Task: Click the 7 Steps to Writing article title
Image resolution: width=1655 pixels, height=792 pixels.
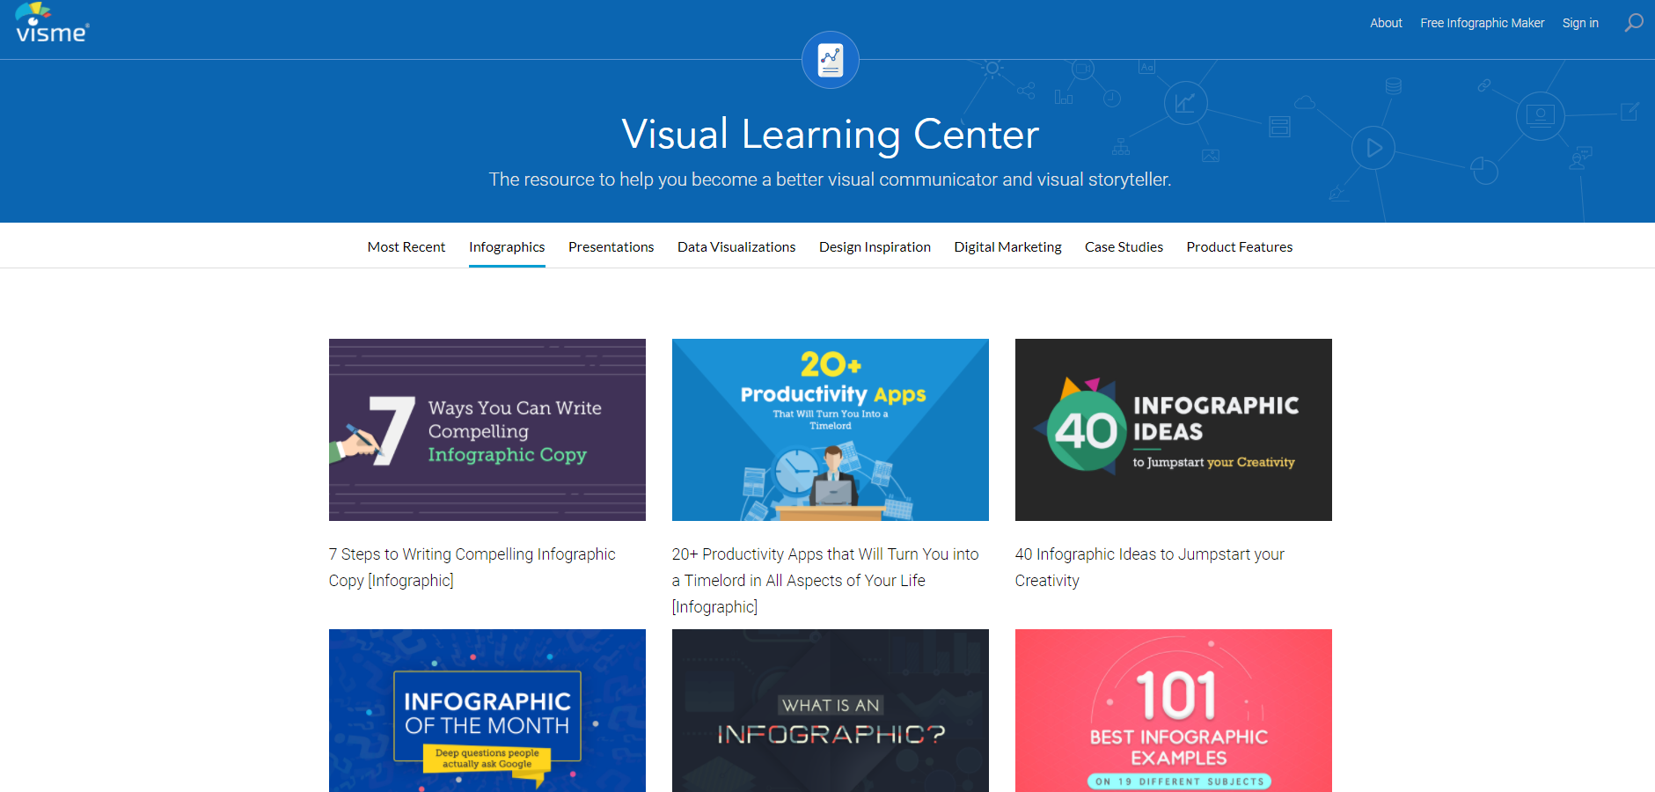Action: tap(472, 568)
